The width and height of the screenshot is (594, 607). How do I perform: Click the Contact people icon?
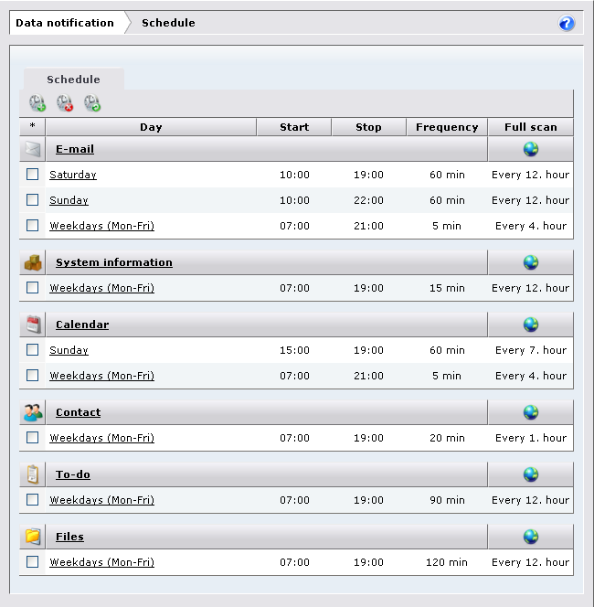[x=33, y=412]
